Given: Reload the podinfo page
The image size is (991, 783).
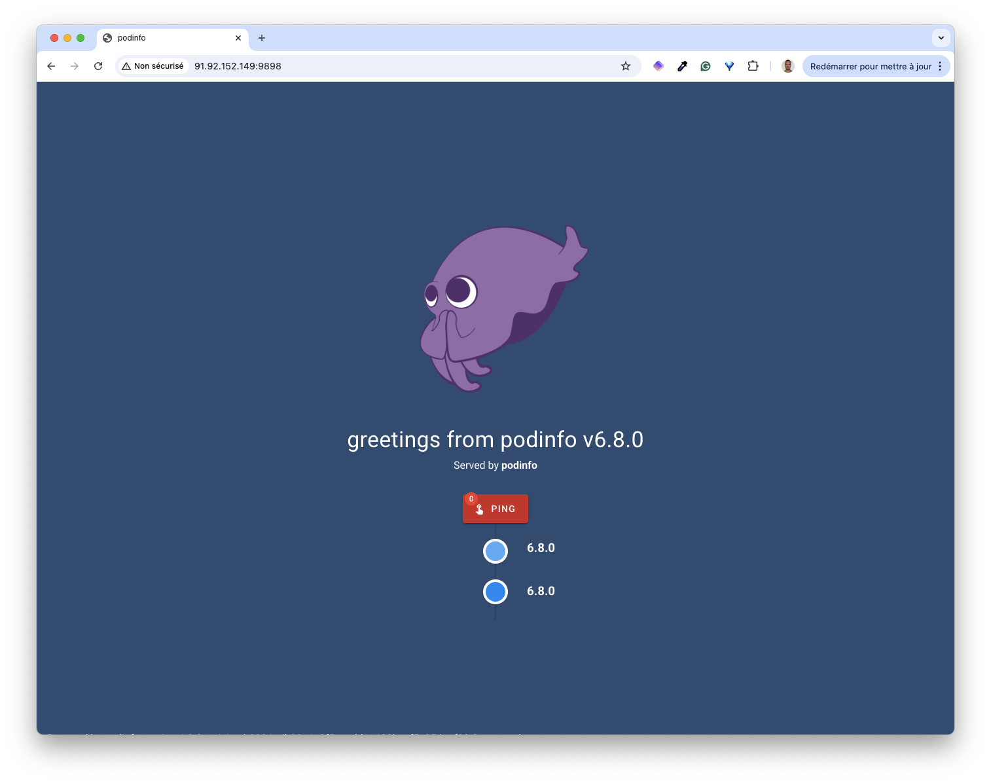Looking at the screenshot, I should pos(98,66).
